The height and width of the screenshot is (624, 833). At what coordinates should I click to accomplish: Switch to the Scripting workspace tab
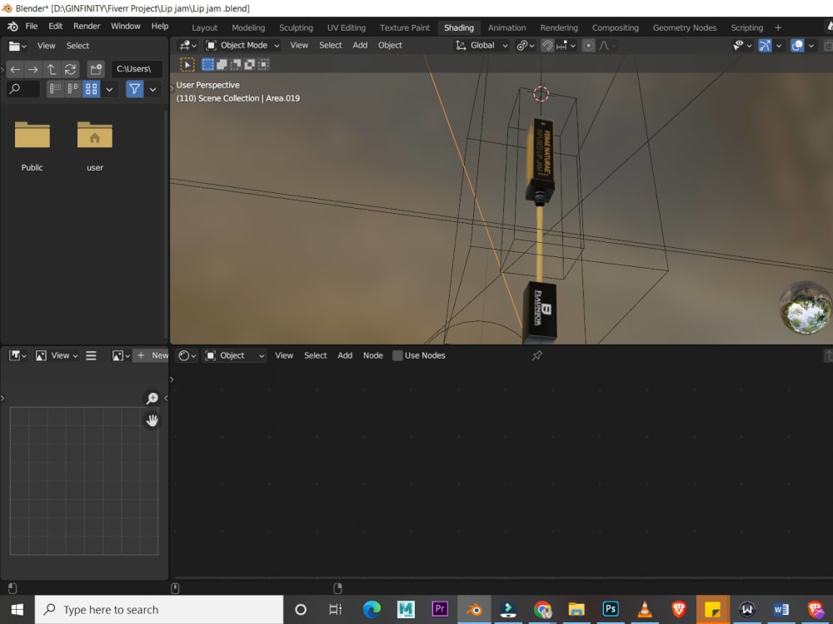point(746,27)
